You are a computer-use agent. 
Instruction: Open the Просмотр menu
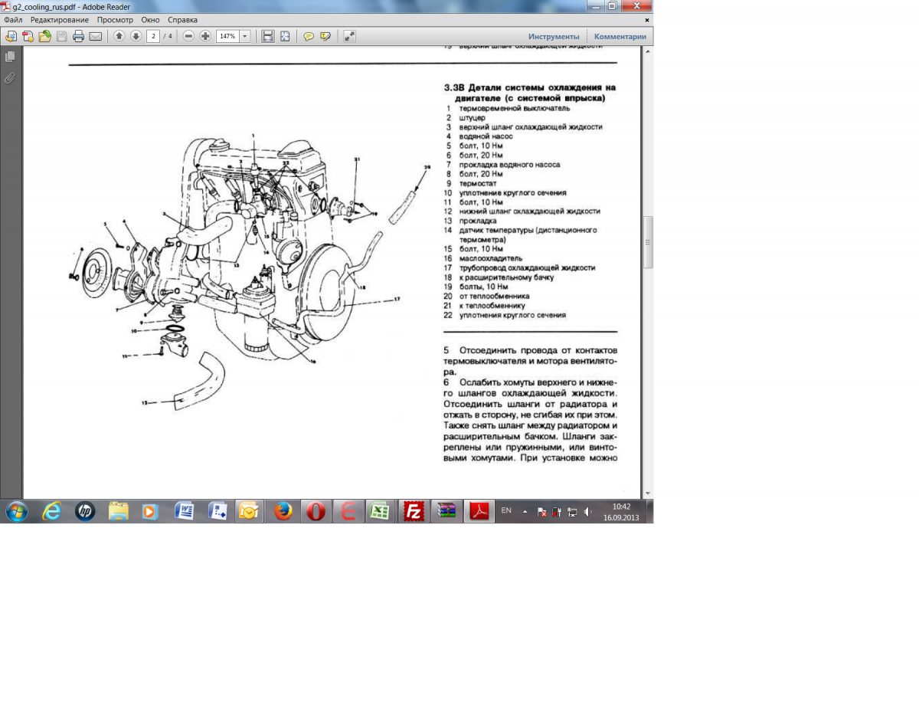[x=115, y=20]
